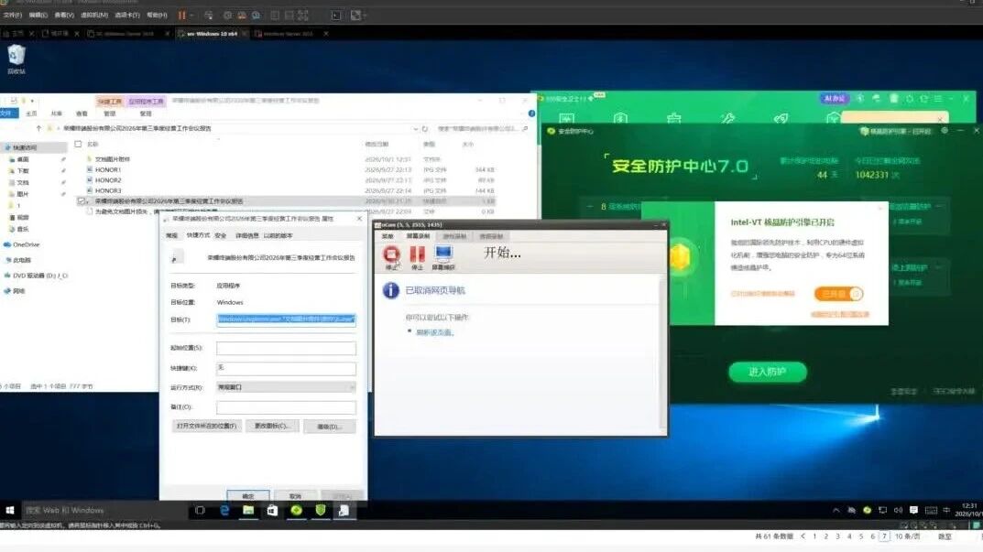Click oCam page vertical scrollbar

tap(662, 352)
